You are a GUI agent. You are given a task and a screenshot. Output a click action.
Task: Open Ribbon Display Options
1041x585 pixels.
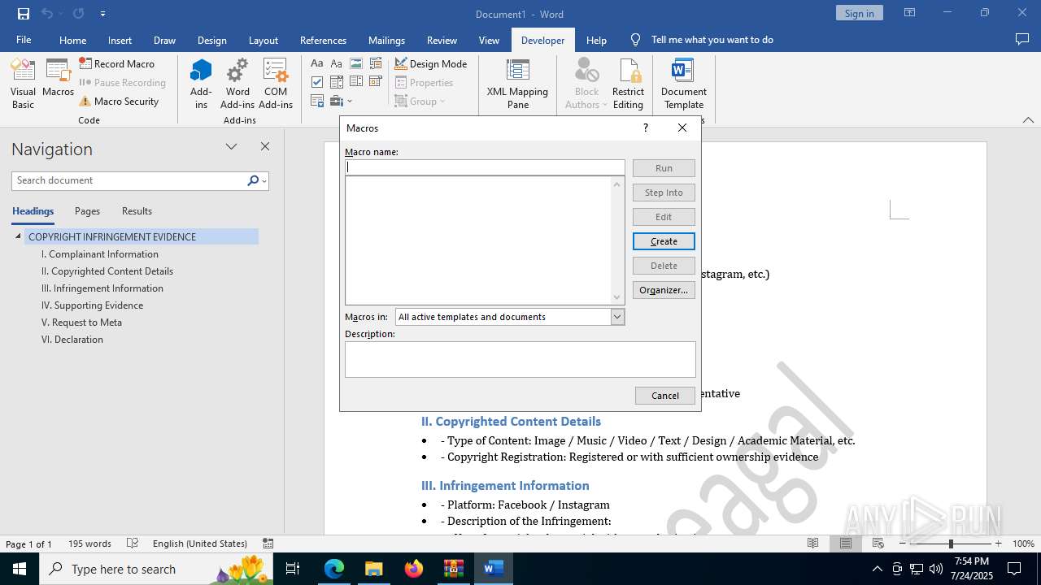click(909, 13)
